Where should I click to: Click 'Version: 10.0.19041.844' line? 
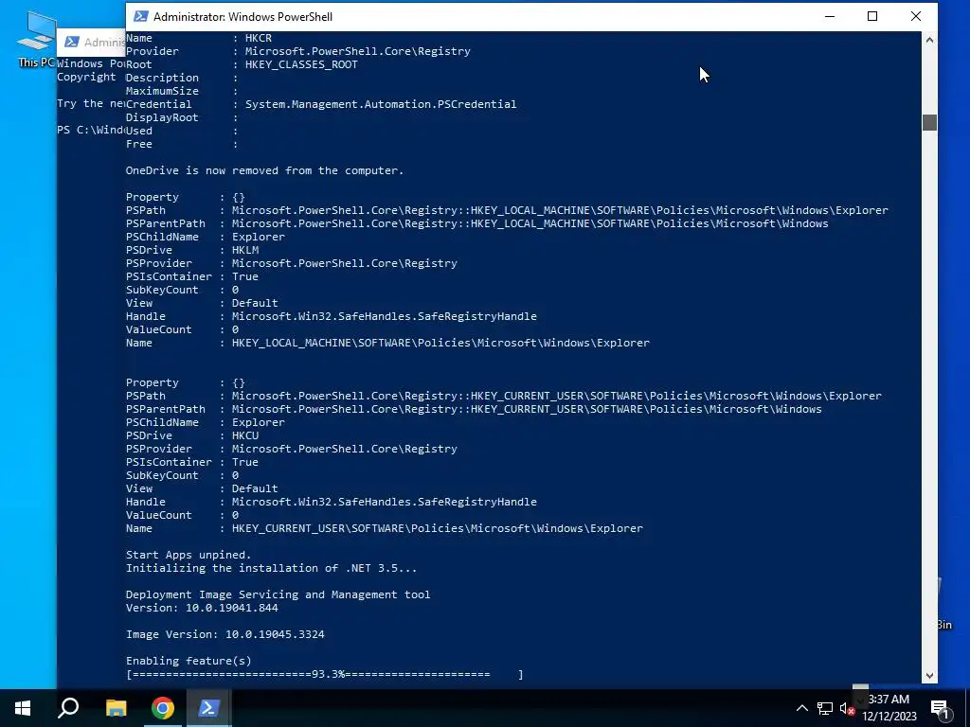[203, 608]
